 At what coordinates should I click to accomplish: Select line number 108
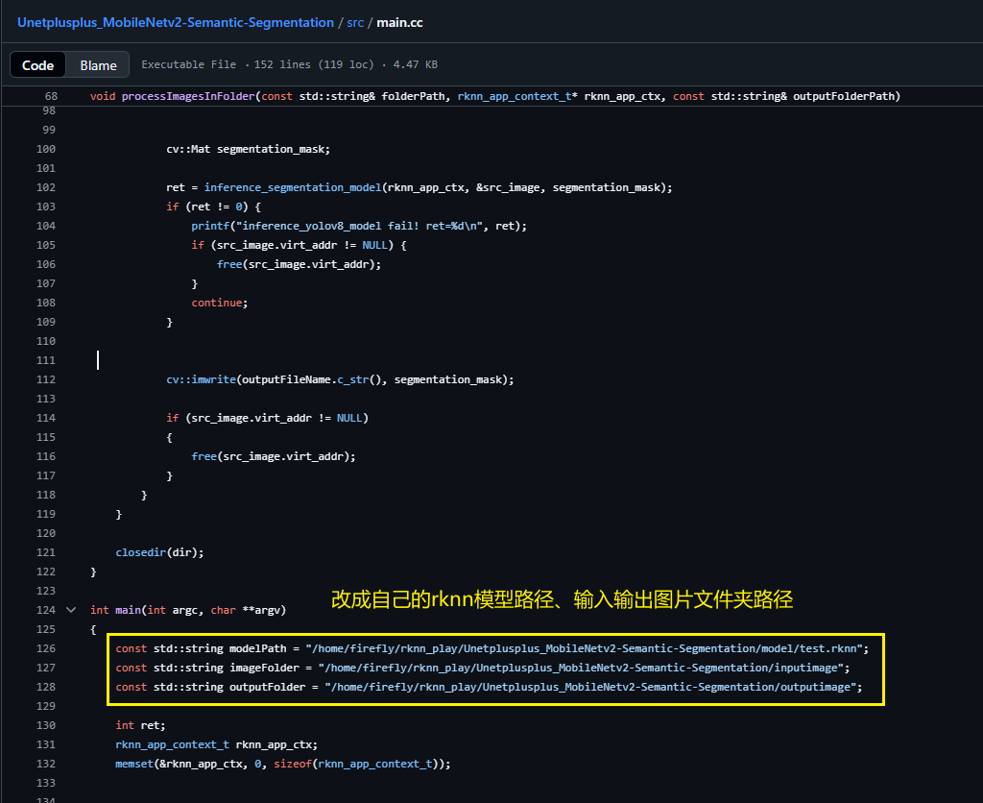(46, 303)
